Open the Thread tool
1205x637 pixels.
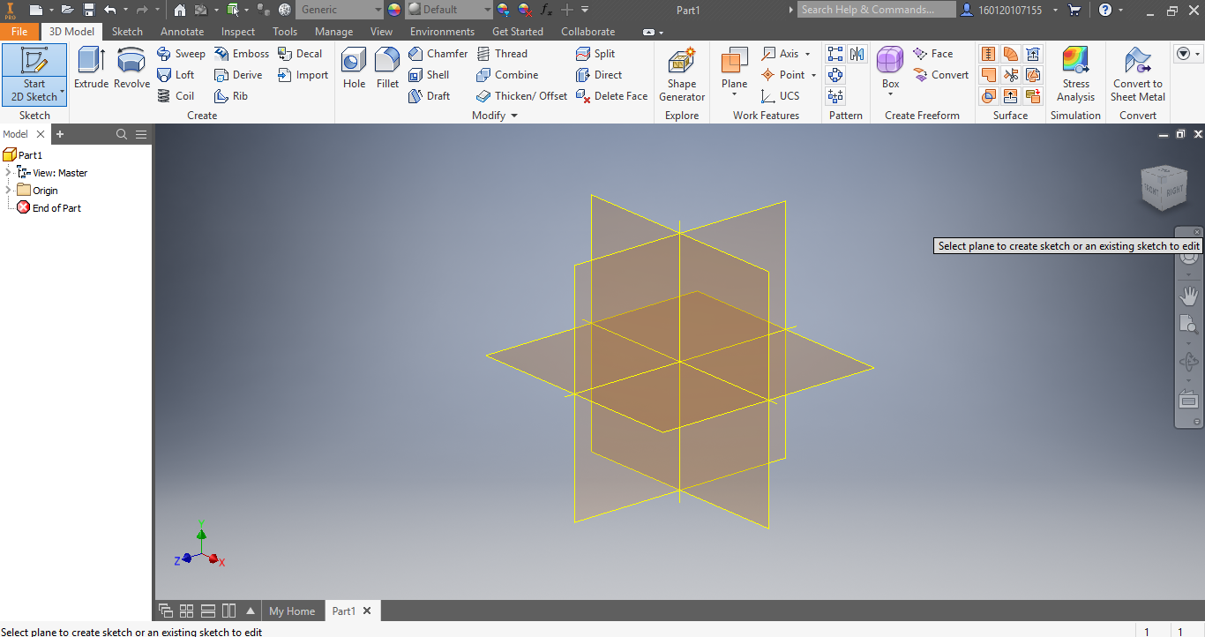[502, 54]
